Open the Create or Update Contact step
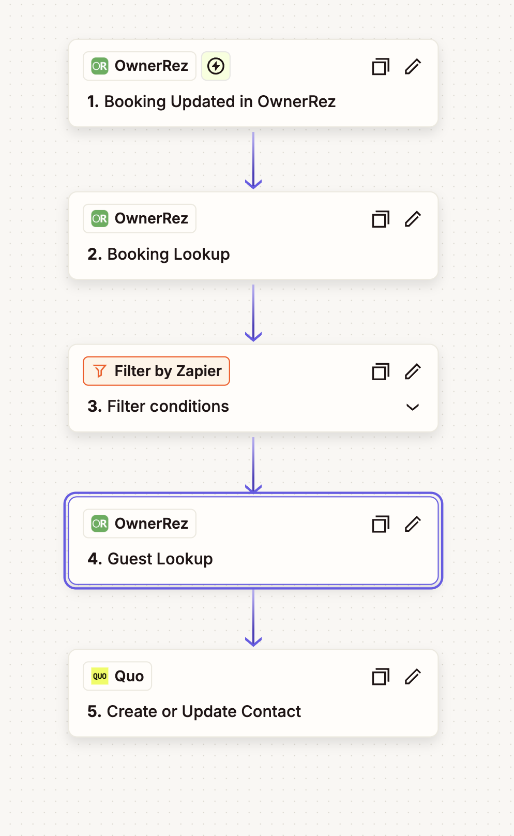Screen dimensions: 514x836 194,711
